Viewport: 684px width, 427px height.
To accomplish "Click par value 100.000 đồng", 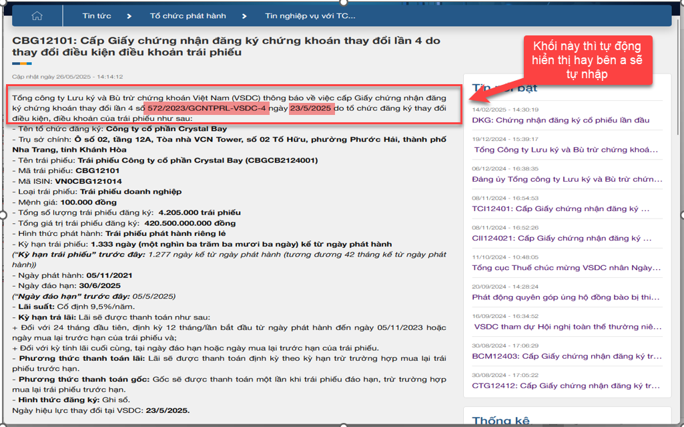I will (89, 202).
